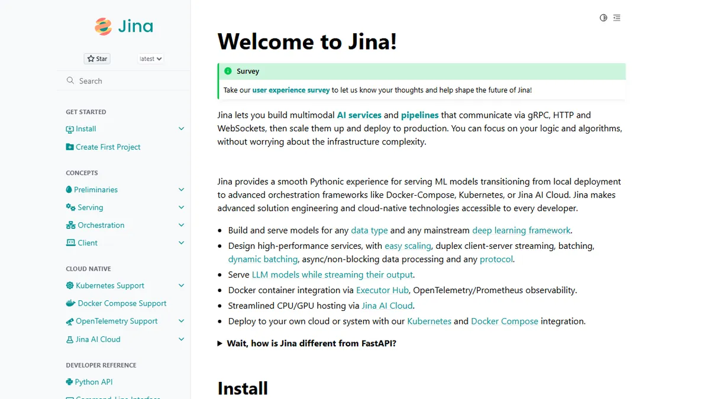Open the Executor Hub link
The height and width of the screenshot is (399, 710).
pyautogui.click(x=382, y=290)
